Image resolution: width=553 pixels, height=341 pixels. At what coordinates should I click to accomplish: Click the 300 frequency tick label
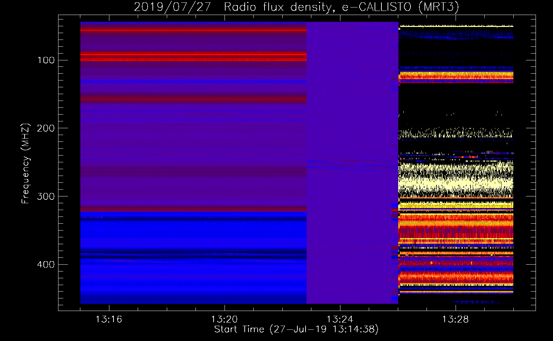pos(46,196)
